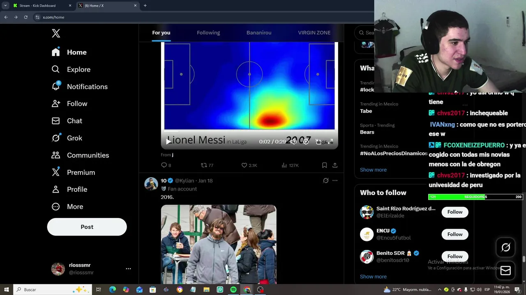Like the post with 2.1K likes

point(249,165)
